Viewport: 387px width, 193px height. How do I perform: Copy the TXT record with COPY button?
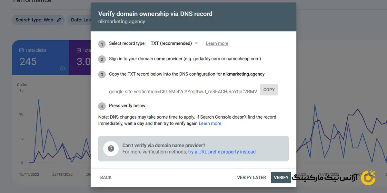click(x=269, y=90)
